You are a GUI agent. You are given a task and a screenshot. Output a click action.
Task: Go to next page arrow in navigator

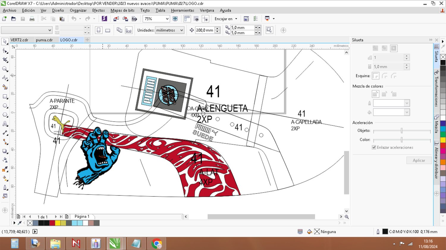[x=56, y=217]
